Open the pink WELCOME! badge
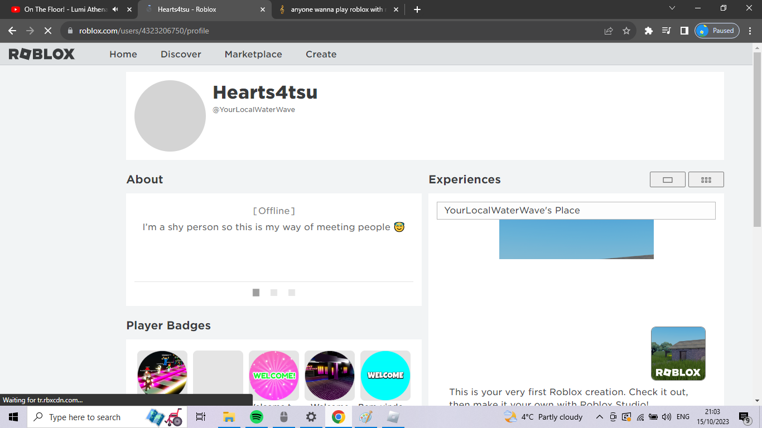Image resolution: width=762 pixels, height=428 pixels. tap(274, 376)
